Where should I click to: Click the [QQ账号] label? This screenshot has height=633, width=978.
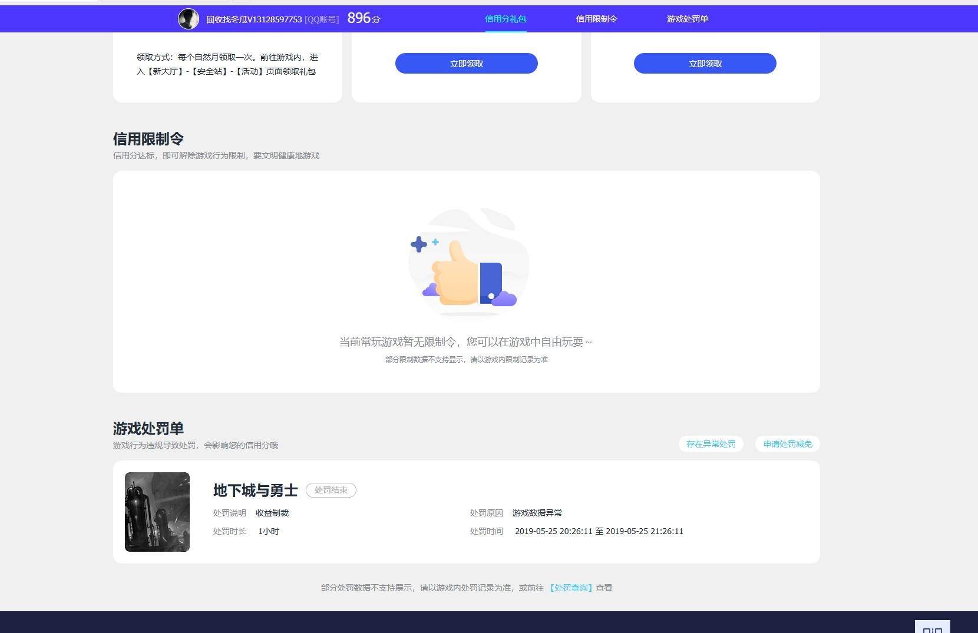coord(322,19)
